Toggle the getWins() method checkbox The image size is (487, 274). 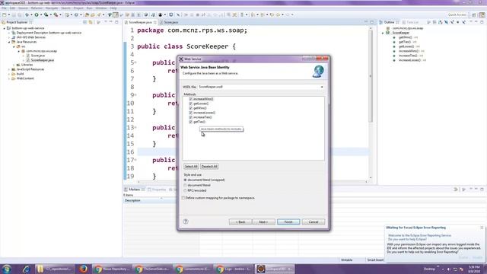(x=191, y=108)
